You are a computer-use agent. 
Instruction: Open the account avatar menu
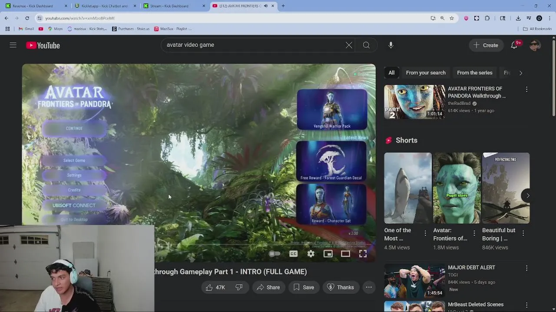535,45
